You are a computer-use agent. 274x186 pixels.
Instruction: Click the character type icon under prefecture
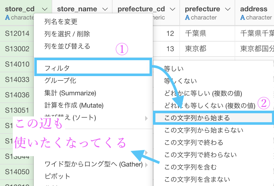(187, 18)
